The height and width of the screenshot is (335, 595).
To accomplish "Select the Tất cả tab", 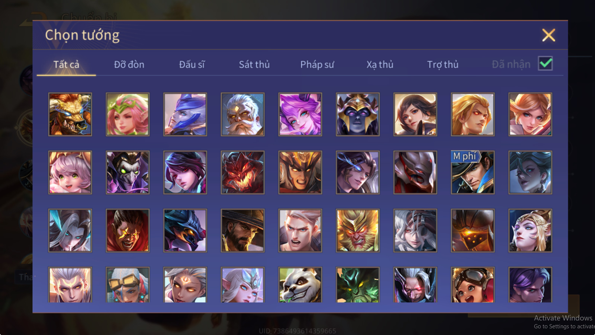I will [66, 64].
